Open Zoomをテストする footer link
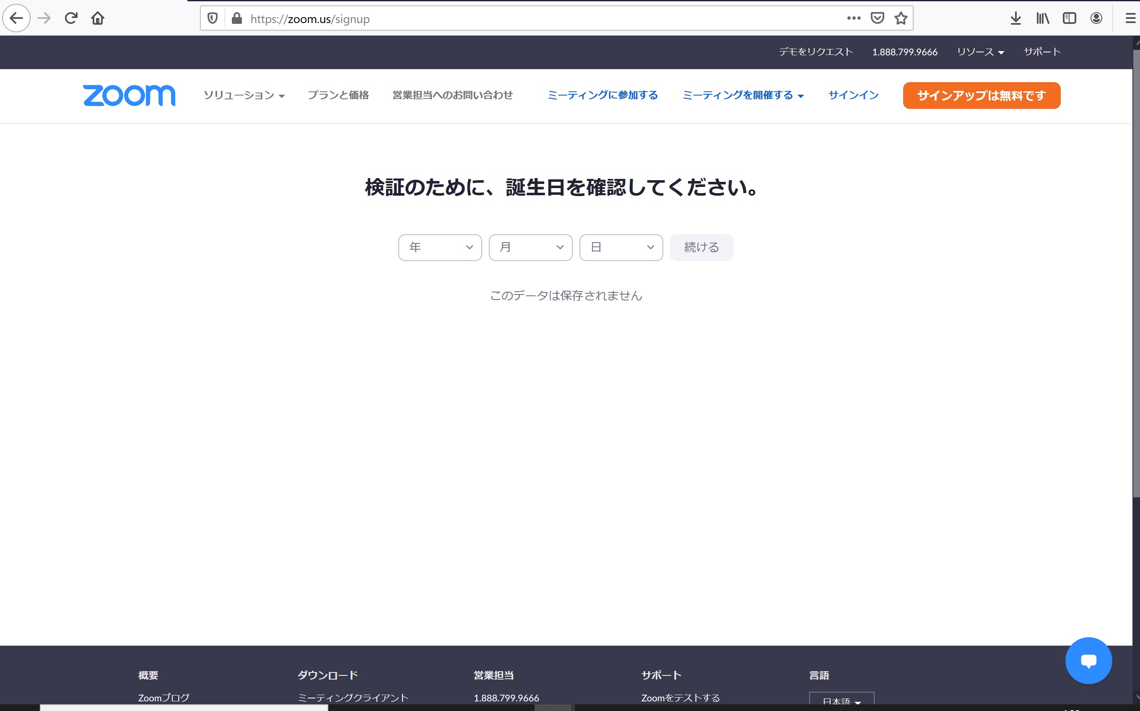This screenshot has width=1140, height=711. coord(680,698)
